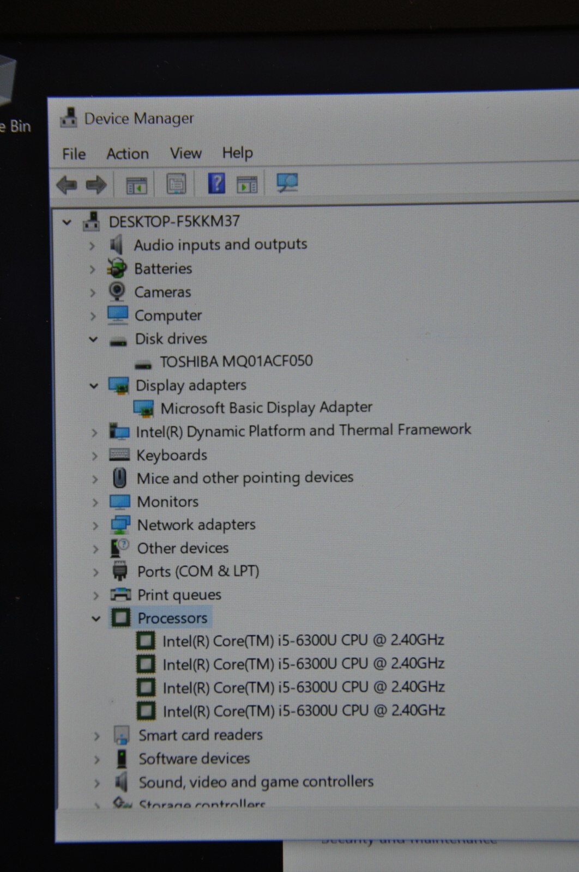Select the Intel(R) Dynamic Platform and Thermal Framework label

point(304,431)
